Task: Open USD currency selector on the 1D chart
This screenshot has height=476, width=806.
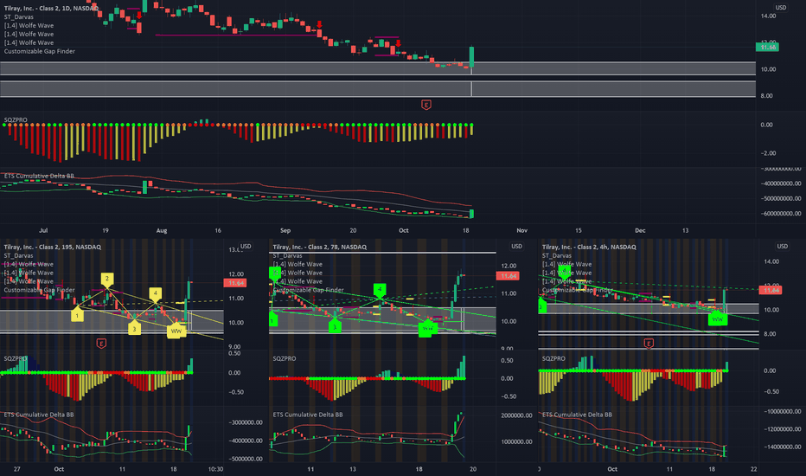Action: pos(781,7)
